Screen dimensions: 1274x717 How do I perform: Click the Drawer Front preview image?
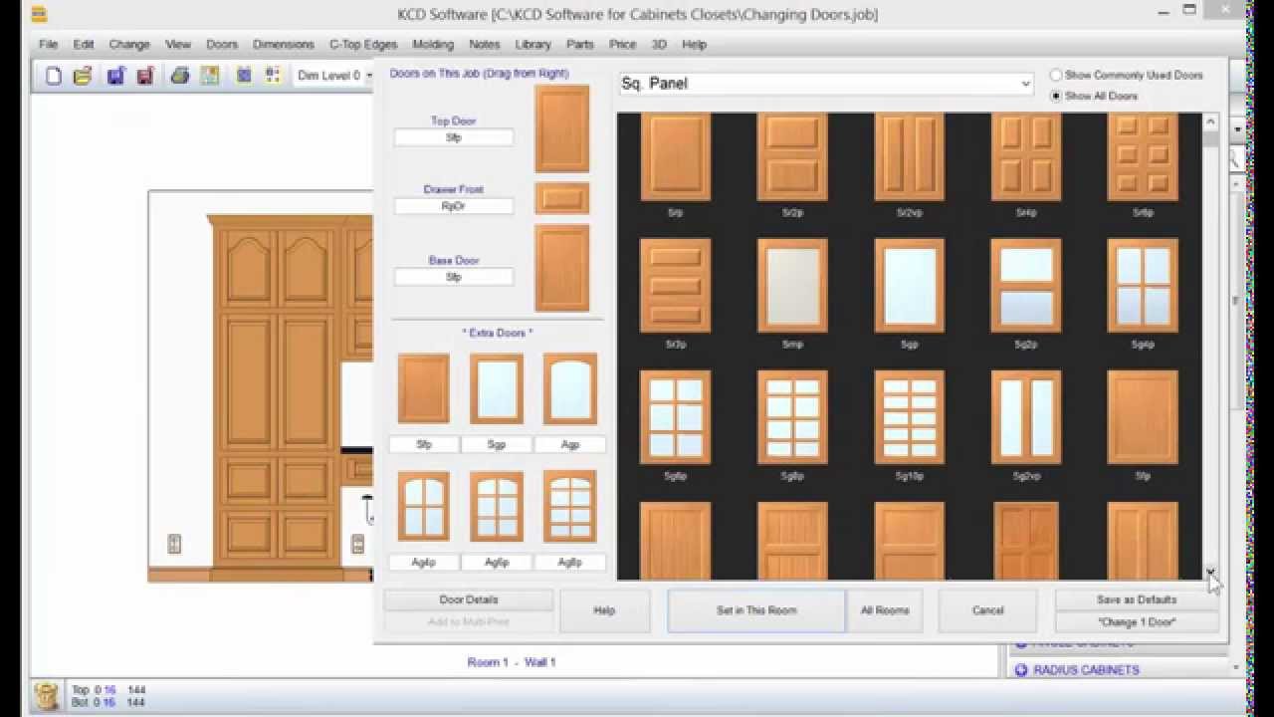[561, 198]
